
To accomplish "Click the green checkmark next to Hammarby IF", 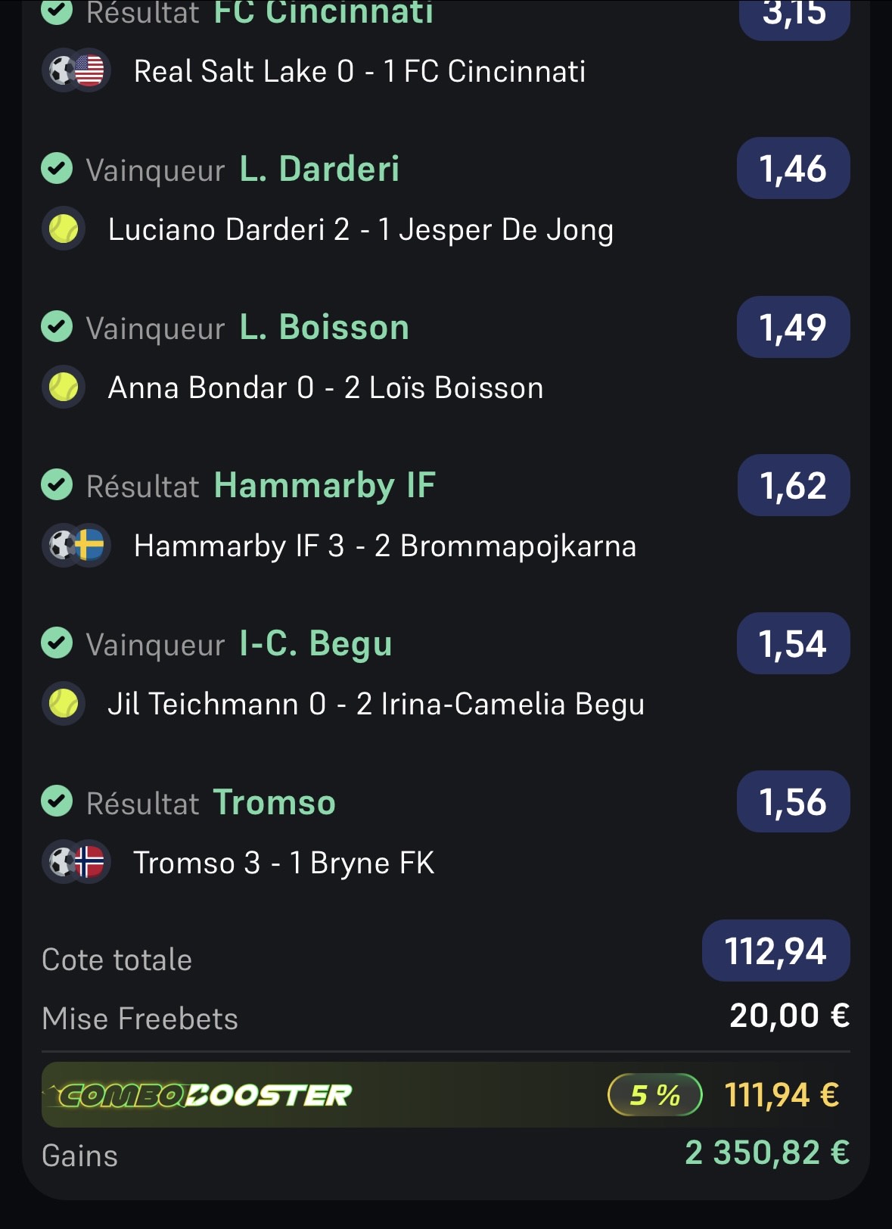I will pyautogui.click(x=57, y=485).
